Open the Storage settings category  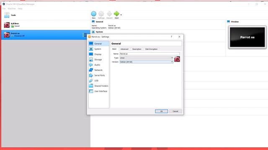click(x=99, y=60)
